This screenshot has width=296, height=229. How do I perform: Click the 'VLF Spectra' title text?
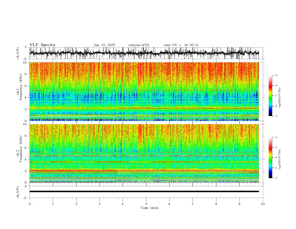(x=42, y=45)
